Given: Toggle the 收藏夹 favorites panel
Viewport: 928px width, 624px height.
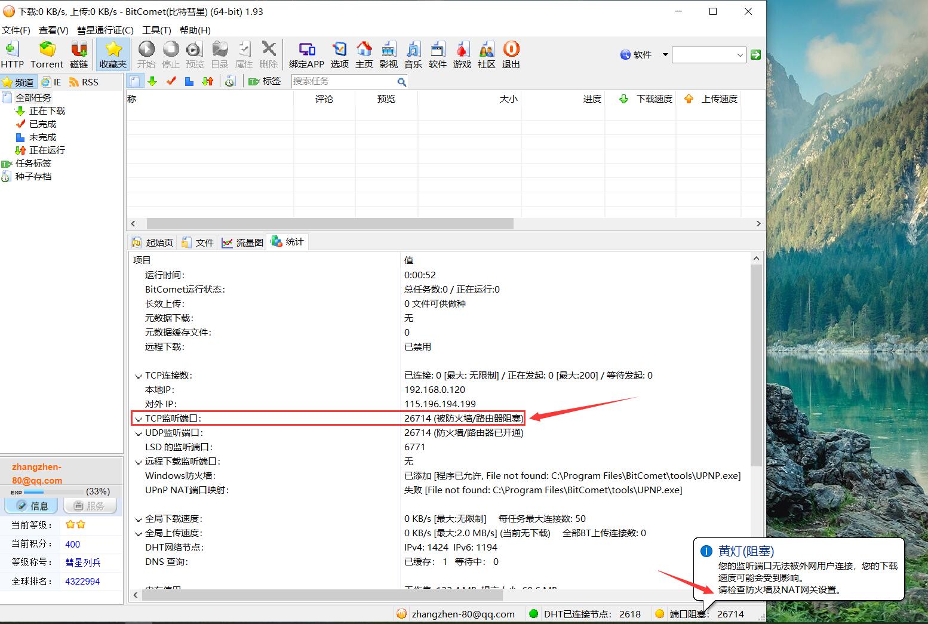Looking at the screenshot, I should click(x=113, y=55).
